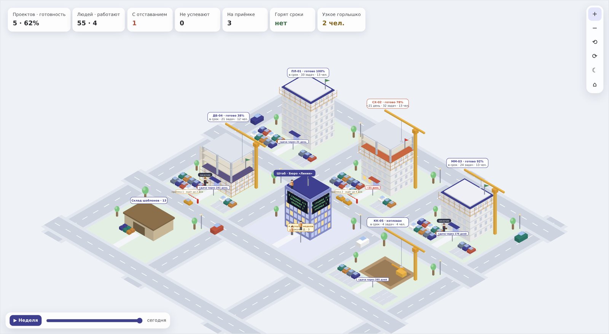Click the timeline slider handle
Screen dimensions: 609x334
[x=140, y=321]
